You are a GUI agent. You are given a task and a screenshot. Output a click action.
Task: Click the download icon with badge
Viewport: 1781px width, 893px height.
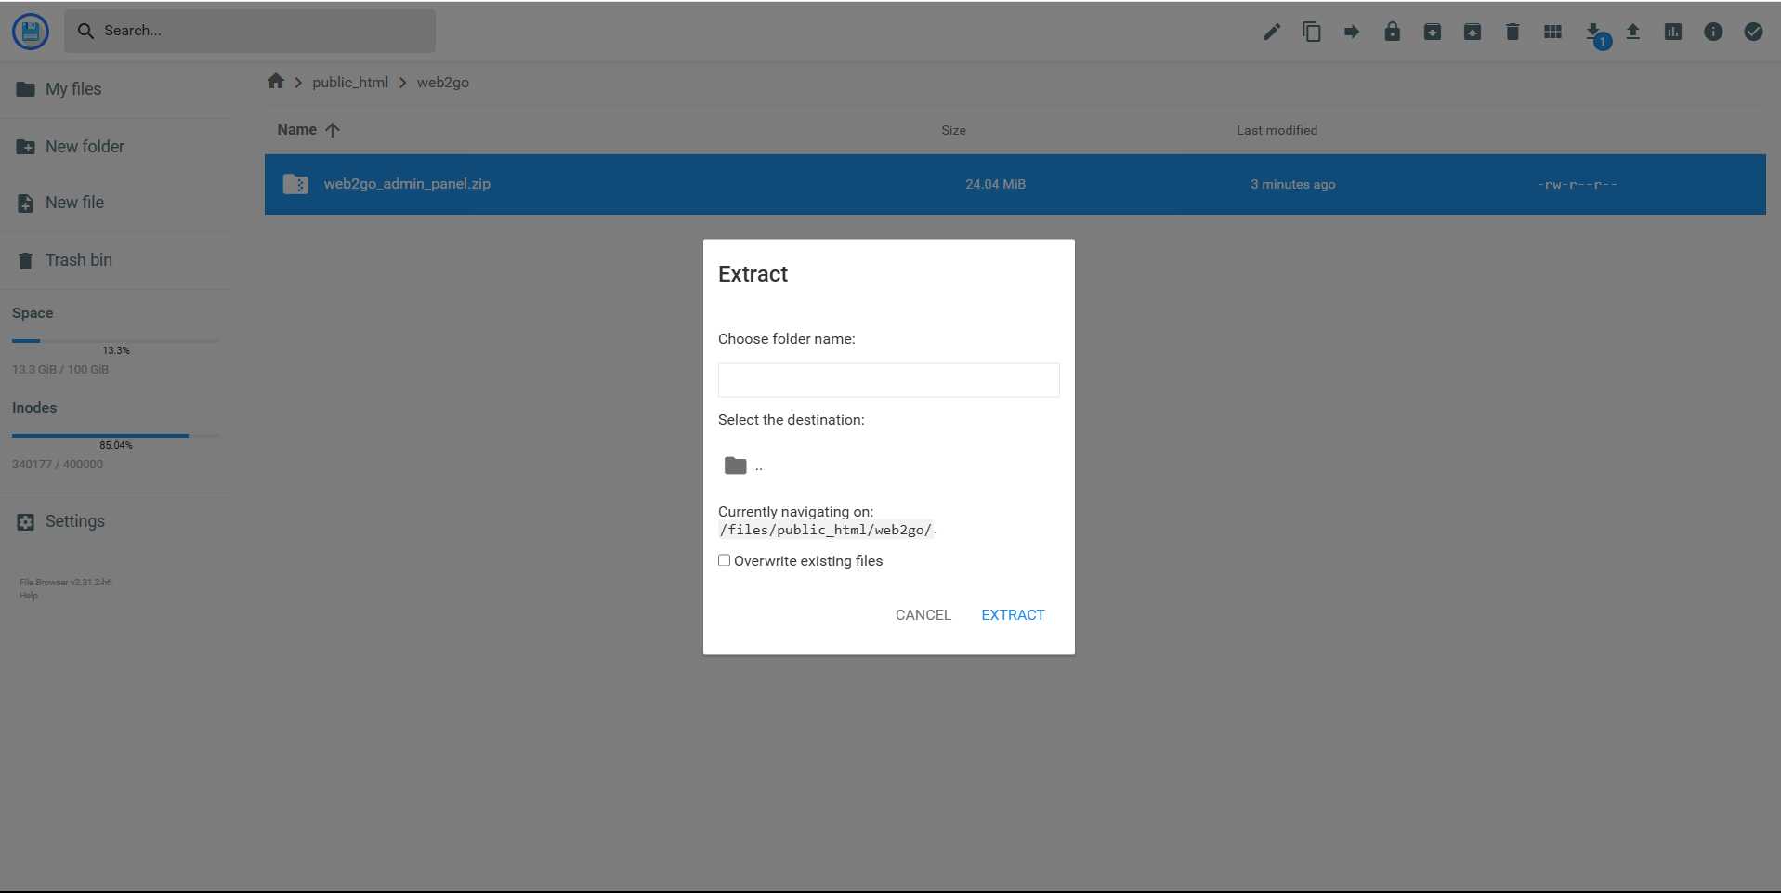coord(1593,33)
